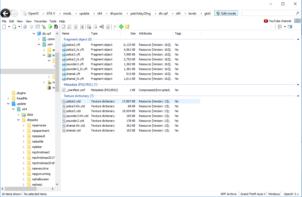The height and width of the screenshot is (197, 302).
Task: Click the rename toolbar icon
Action: [102, 27]
